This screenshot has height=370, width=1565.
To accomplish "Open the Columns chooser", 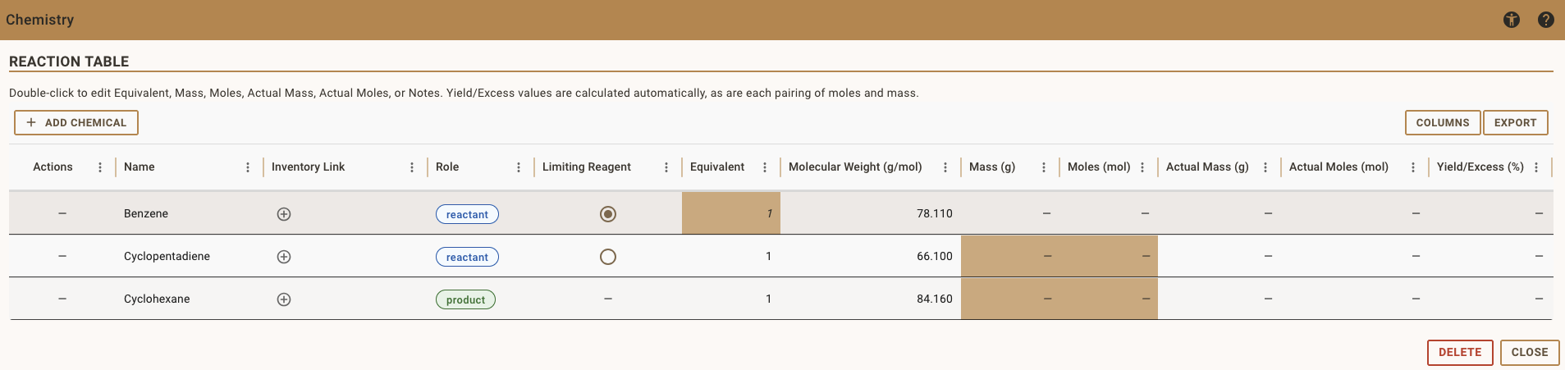I will [x=1442, y=123].
